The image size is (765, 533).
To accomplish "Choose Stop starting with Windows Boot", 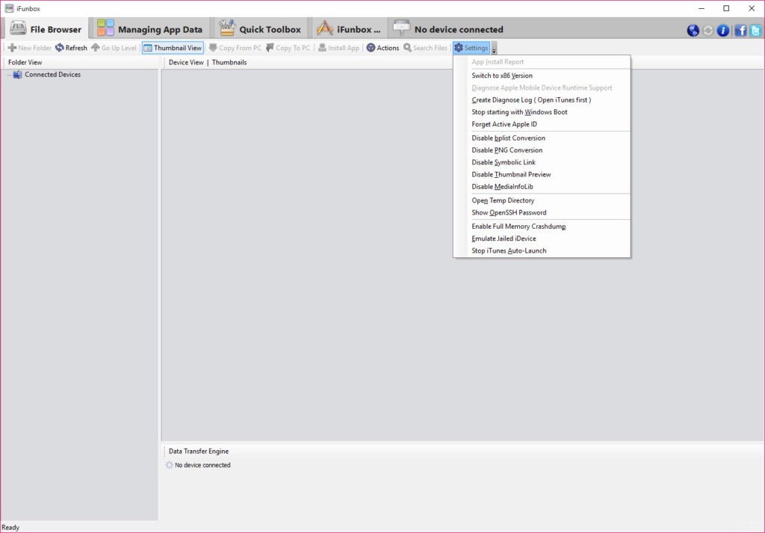I will click(542, 112).
